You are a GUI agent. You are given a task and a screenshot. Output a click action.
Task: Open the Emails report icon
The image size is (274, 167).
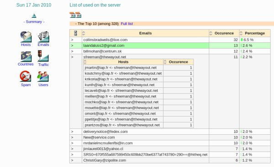pos(43,36)
